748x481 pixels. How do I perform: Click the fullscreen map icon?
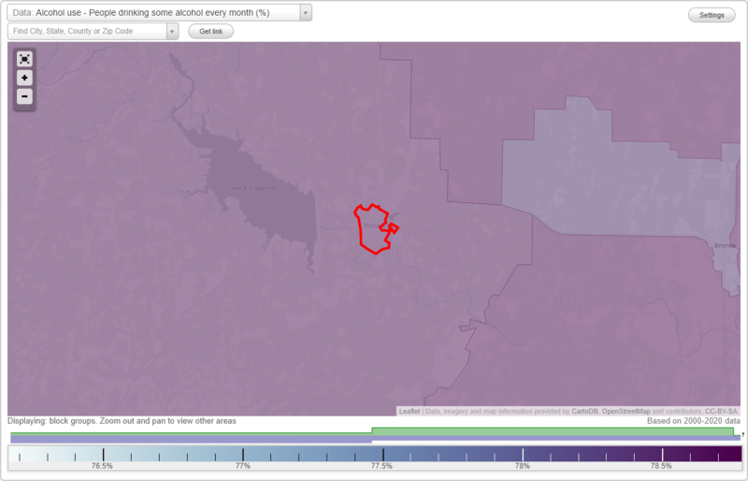[x=24, y=59]
